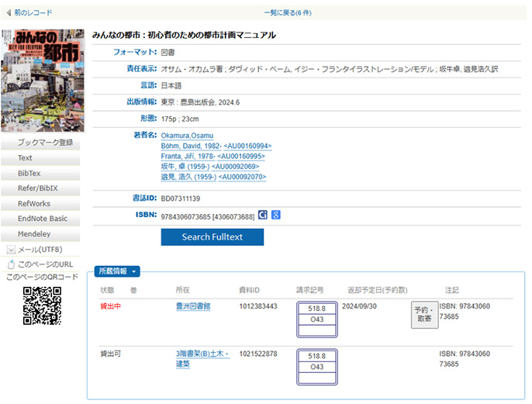Click language value 日本語
Screen dimensions: 532x404
point(171,86)
